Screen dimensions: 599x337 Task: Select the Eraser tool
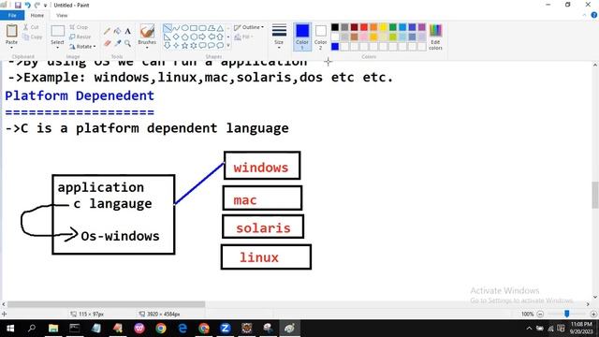[108, 43]
